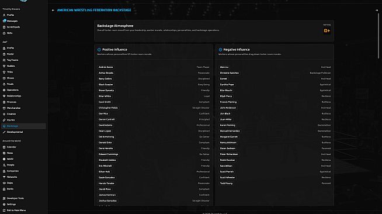Select James Hartman name tag
The width and height of the screenshot is (382, 214).
tap(107, 195)
